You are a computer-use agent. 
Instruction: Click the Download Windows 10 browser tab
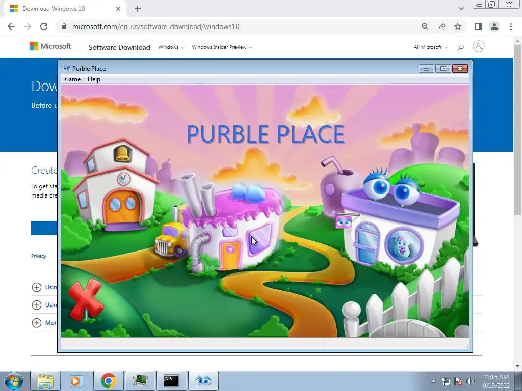[65, 9]
